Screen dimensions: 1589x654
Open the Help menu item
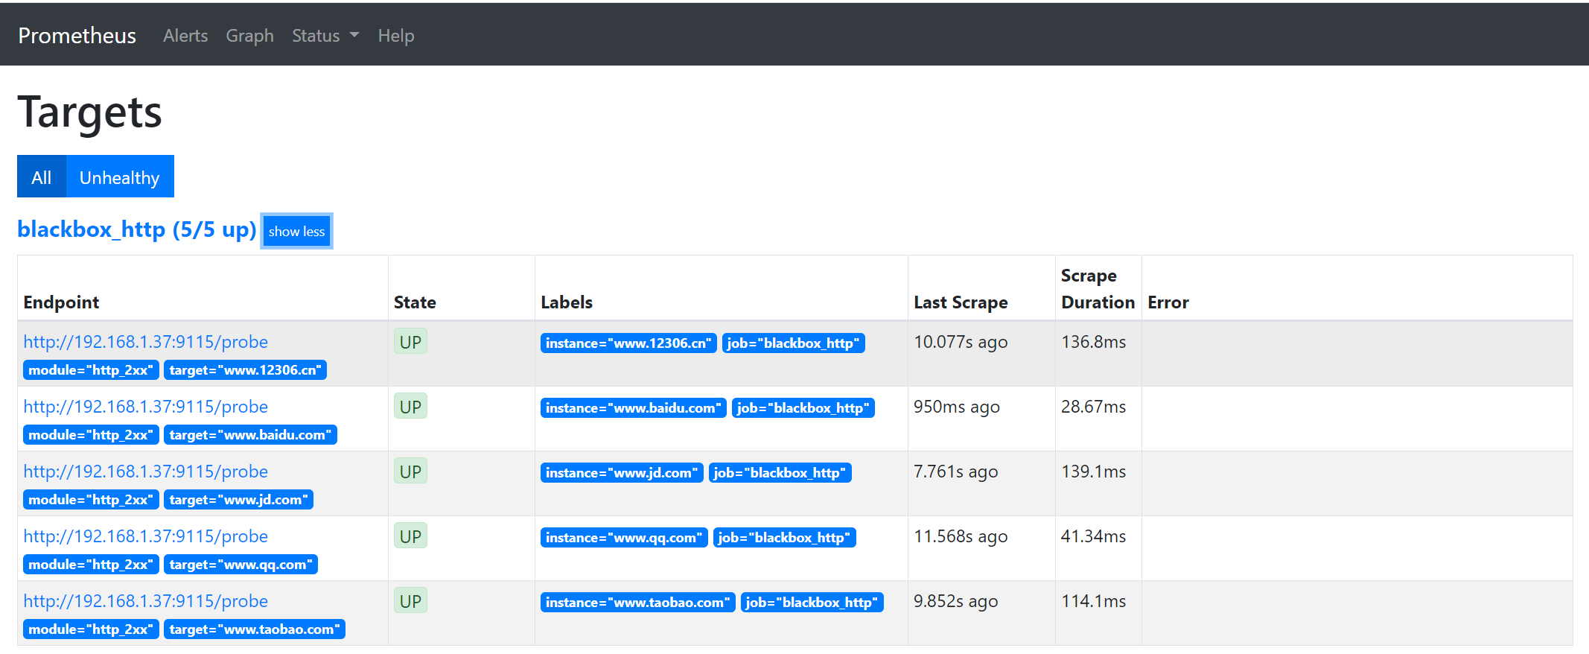click(396, 36)
